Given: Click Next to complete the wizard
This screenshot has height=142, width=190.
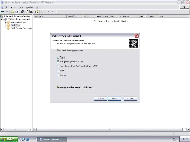Looking at the screenshot, I should [115, 99].
